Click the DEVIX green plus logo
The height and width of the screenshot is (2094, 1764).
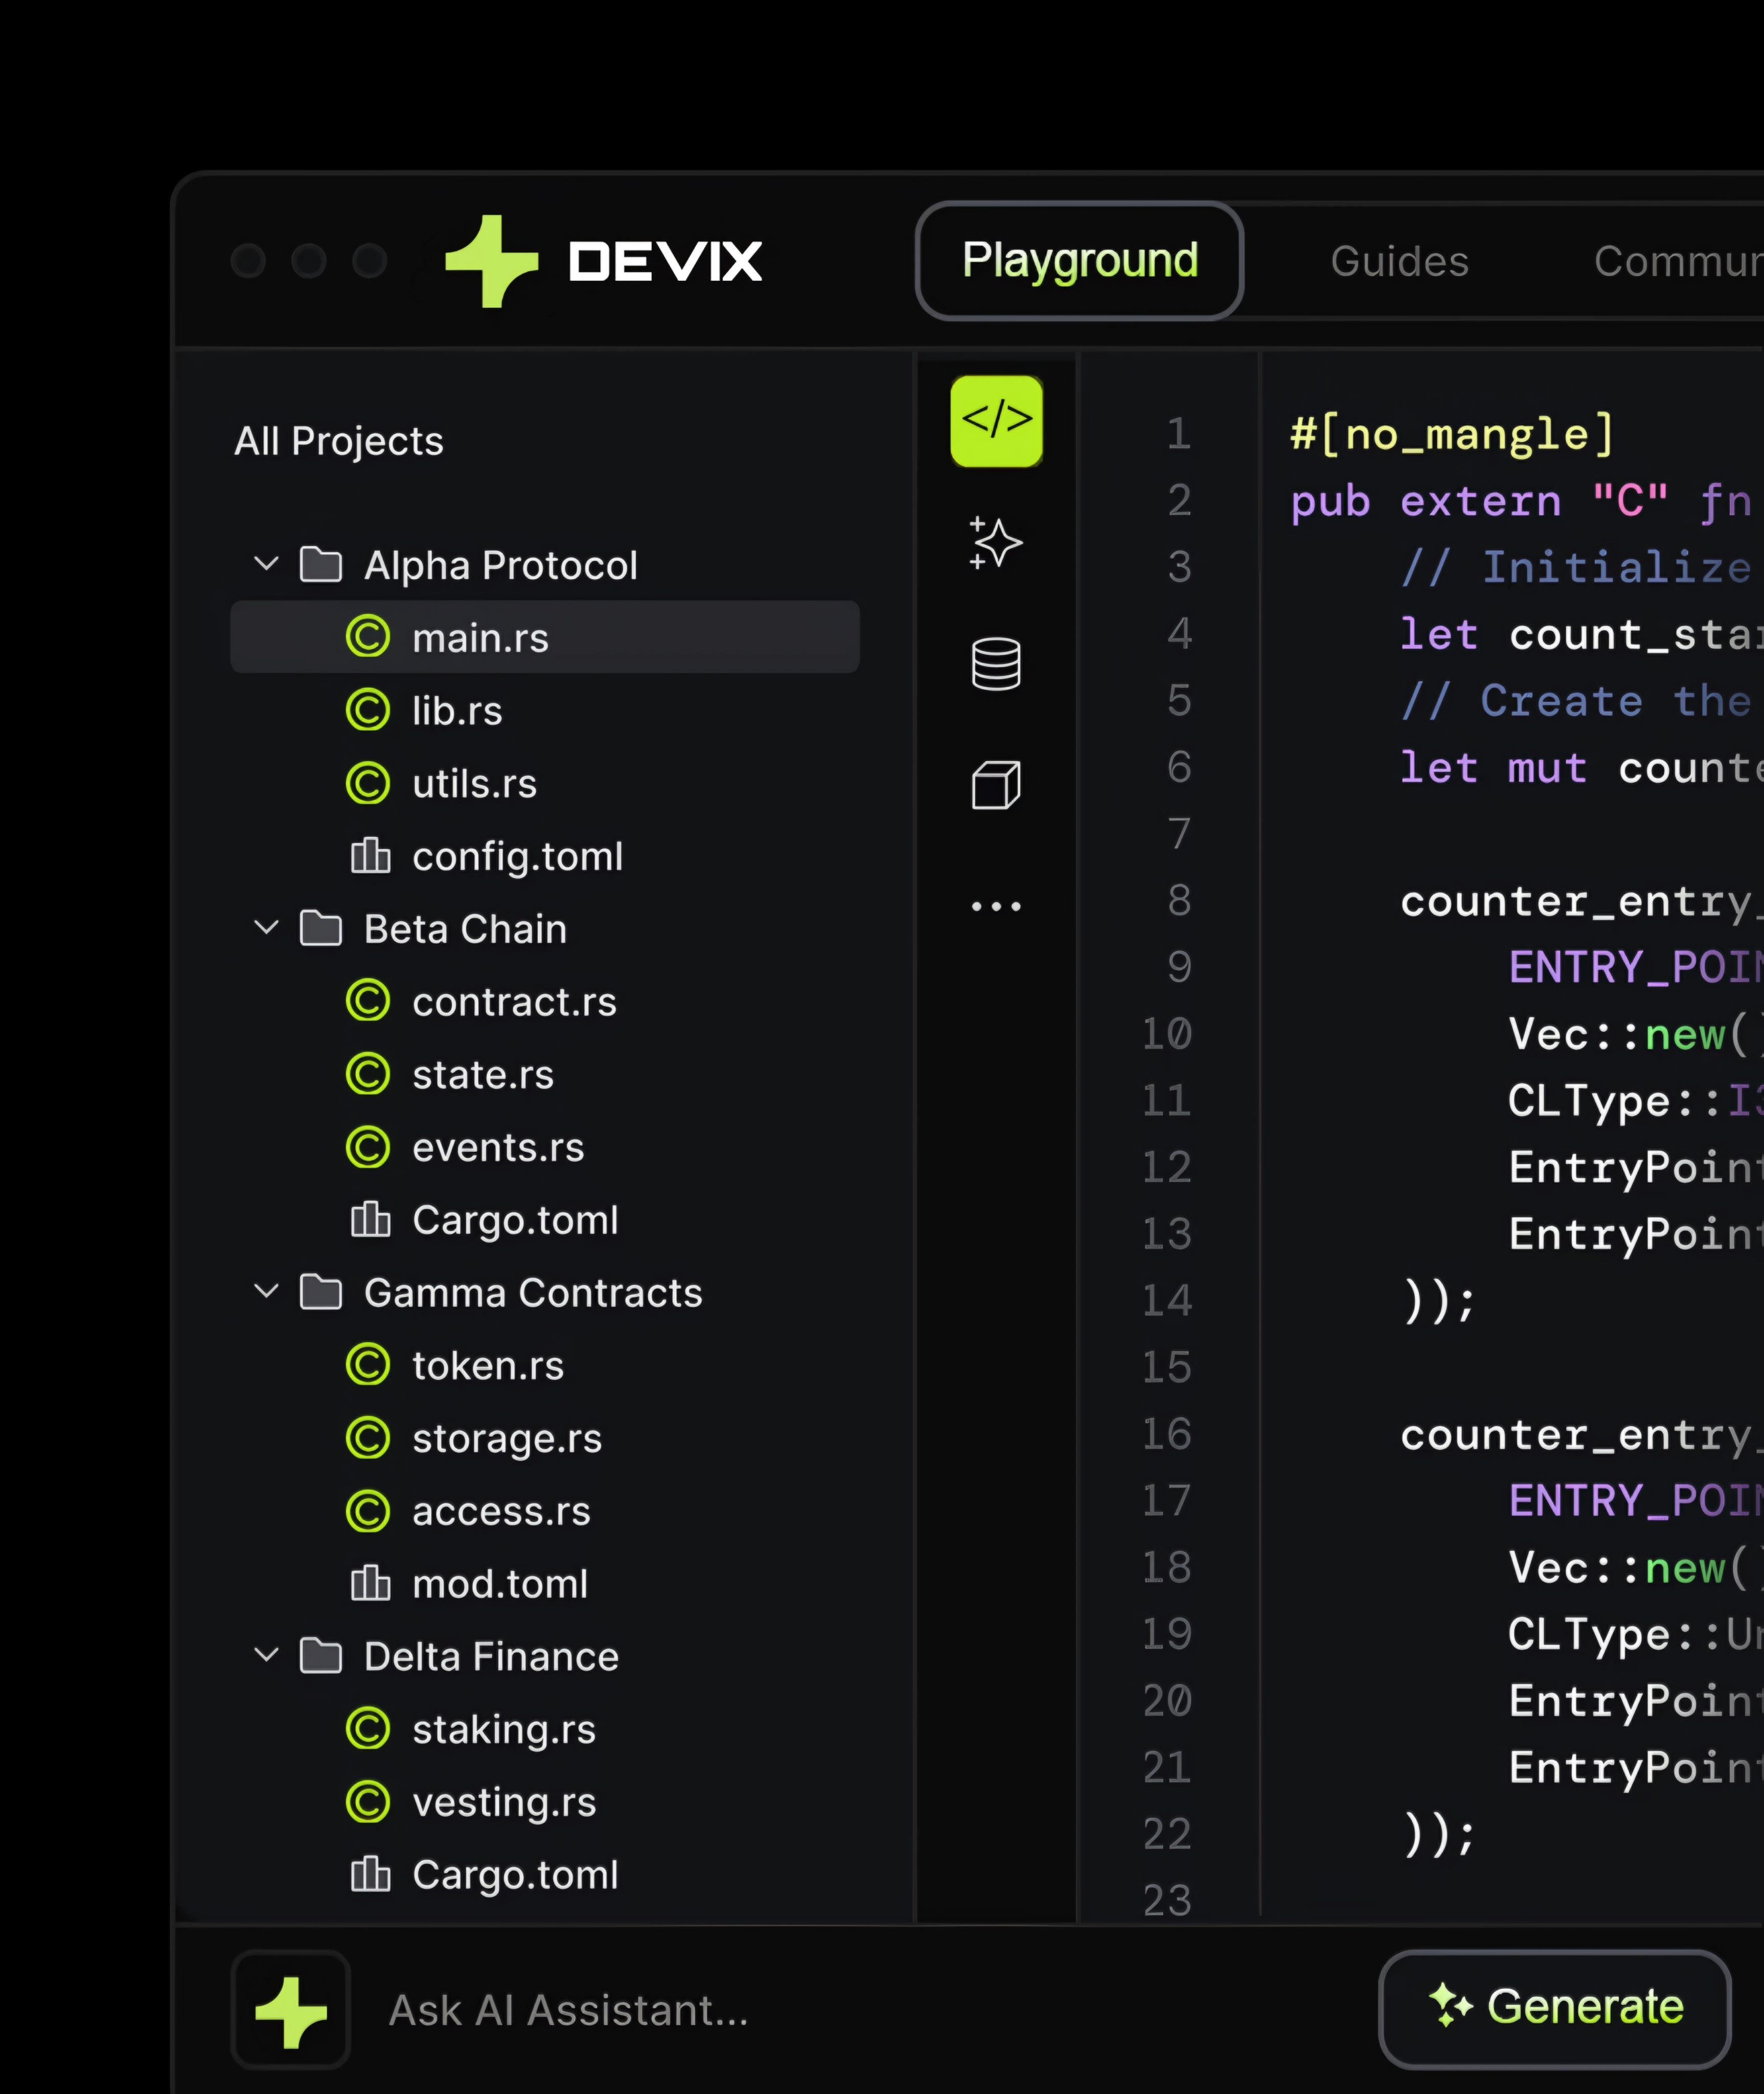click(492, 261)
